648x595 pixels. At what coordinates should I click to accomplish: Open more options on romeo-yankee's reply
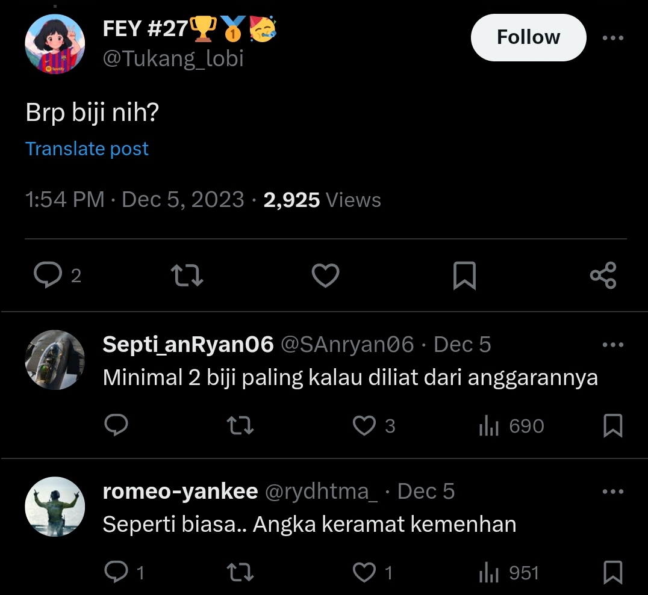pos(613,492)
